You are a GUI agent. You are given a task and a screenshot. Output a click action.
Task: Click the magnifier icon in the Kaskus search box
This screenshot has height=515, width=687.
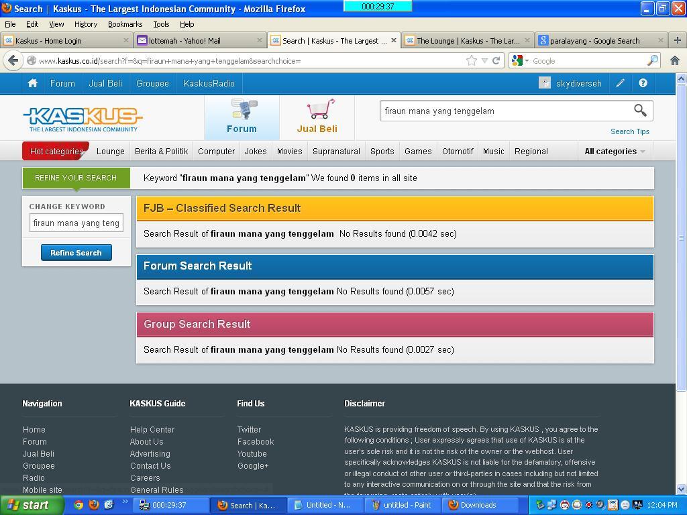click(640, 111)
